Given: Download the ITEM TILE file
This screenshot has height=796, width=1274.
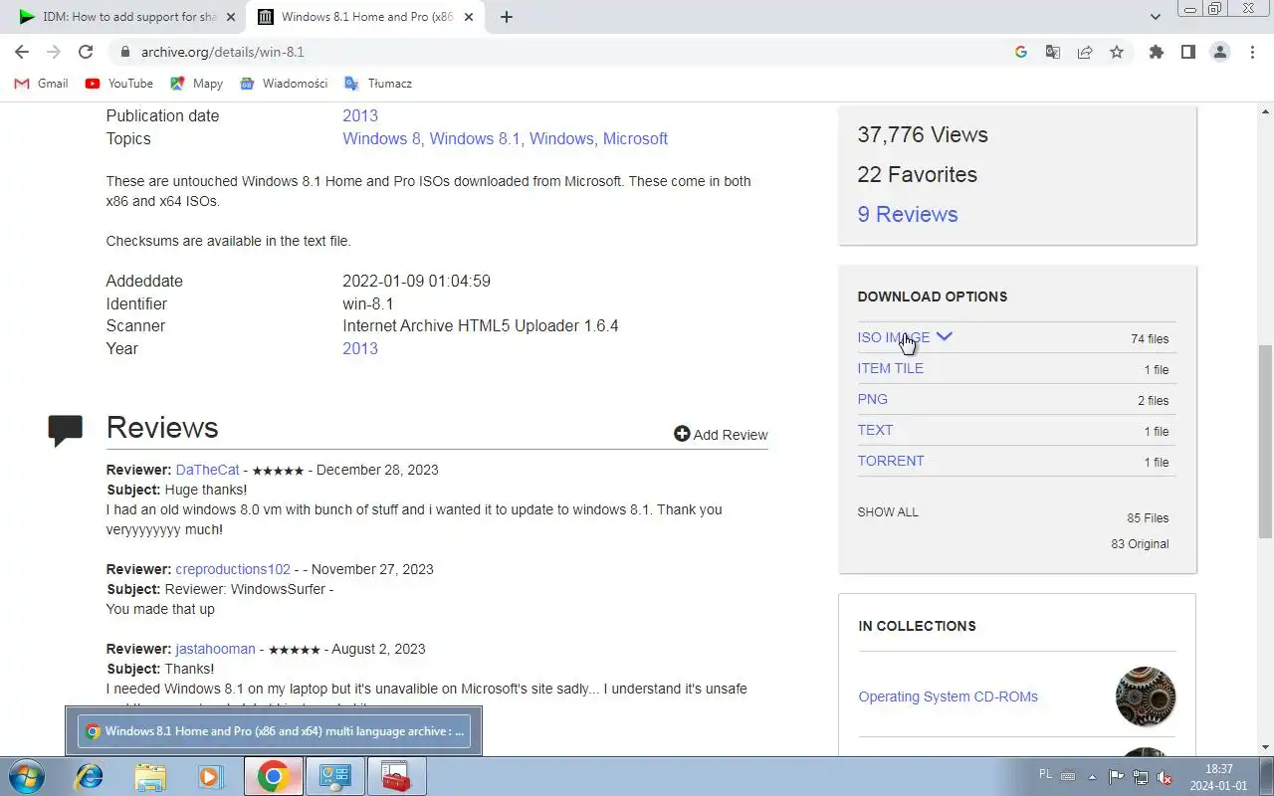Looking at the screenshot, I should point(891,368).
